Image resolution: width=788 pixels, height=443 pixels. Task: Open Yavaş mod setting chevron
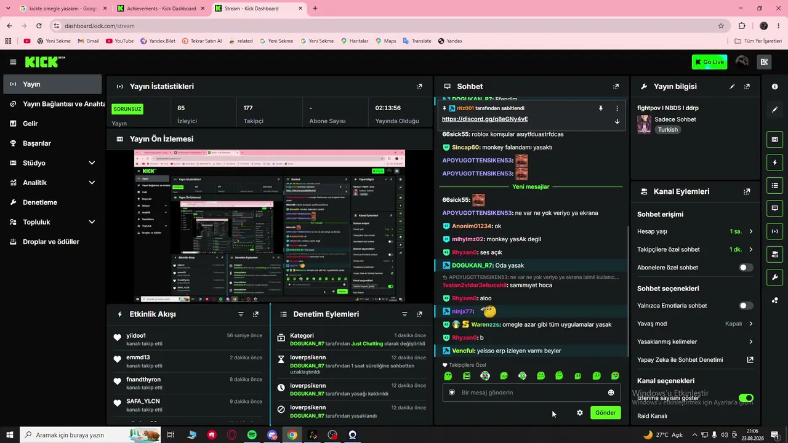pyautogui.click(x=750, y=324)
